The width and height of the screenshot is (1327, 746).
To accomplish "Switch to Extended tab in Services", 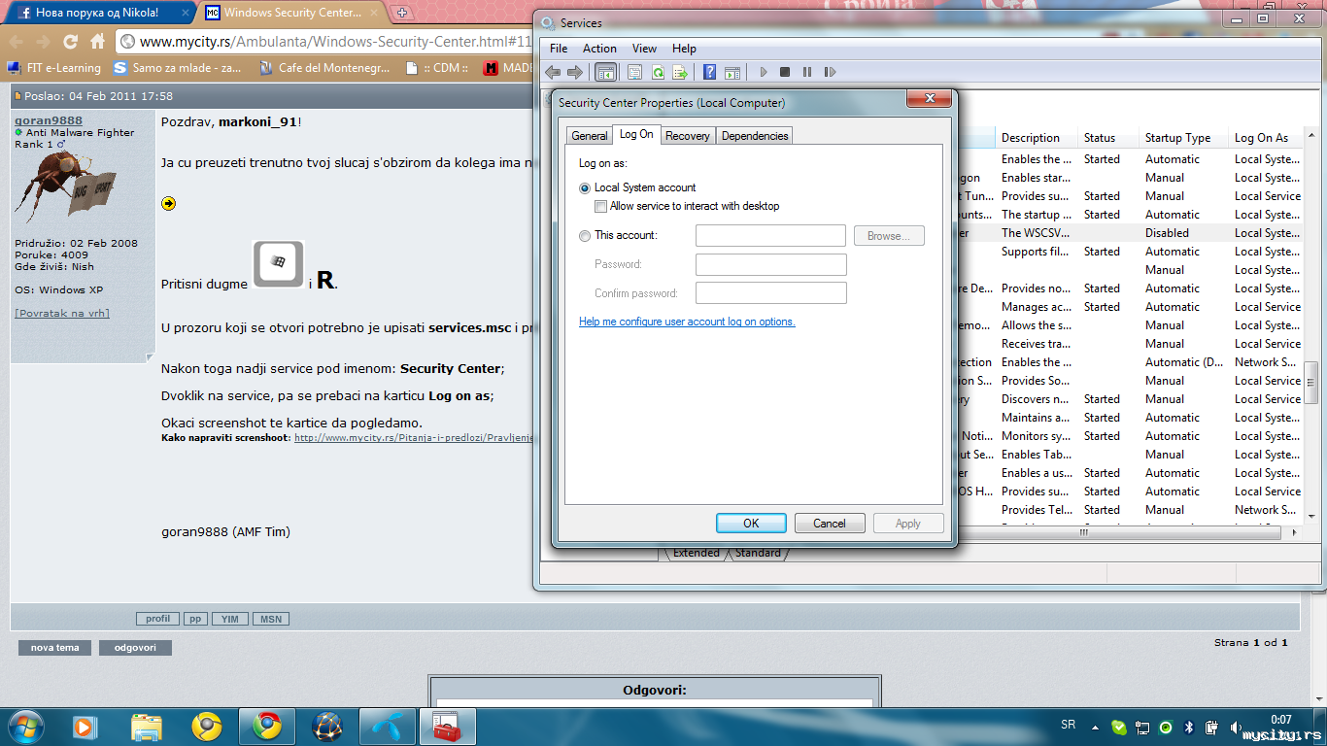I will [x=697, y=553].
